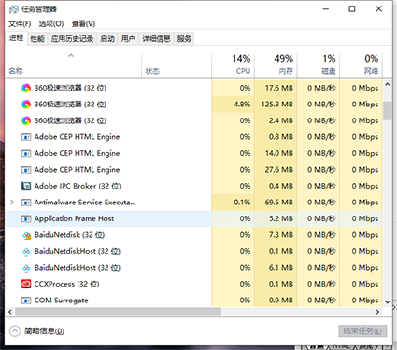This screenshot has width=397, height=350.
Task: Click the 17.6 MB memory value
Action: coord(279,88)
